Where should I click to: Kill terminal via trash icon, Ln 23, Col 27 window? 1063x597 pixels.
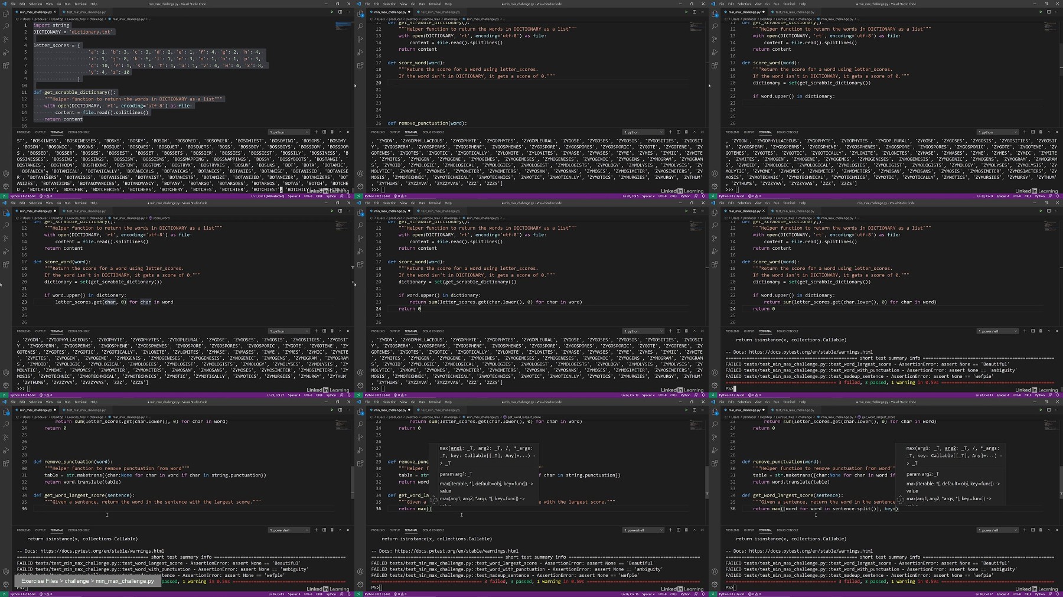[332, 331]
